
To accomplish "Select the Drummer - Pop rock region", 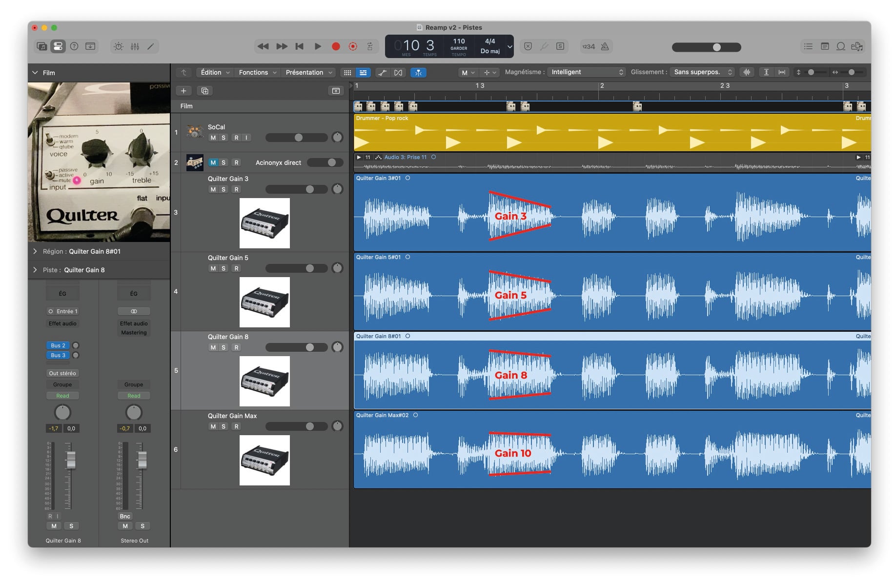I will point(612,133).
